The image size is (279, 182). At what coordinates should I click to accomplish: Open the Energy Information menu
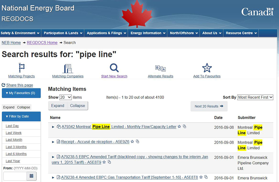coord(148,33)
